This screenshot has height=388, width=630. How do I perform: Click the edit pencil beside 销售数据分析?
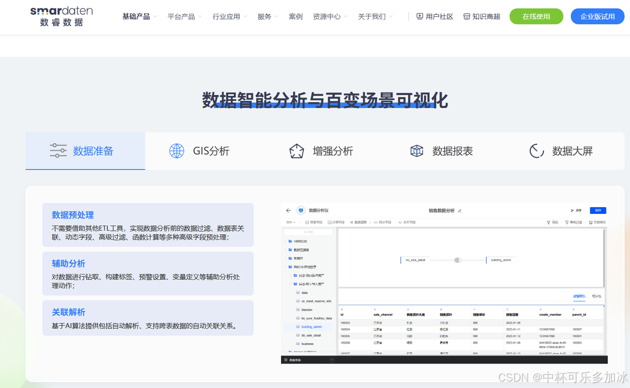pyautogui.click(x=460, y=210)
